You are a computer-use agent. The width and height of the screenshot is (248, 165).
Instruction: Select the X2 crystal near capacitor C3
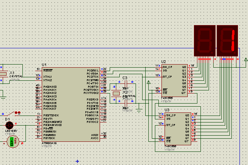click(x=116, y=94)
